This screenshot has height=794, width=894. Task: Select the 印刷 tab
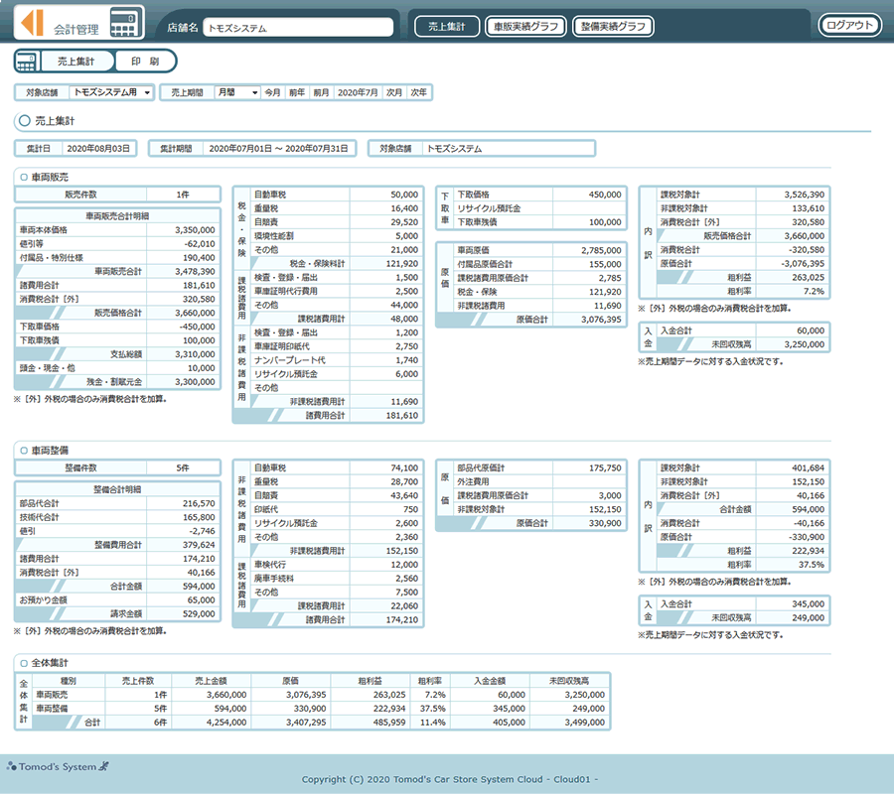click(145, 62)
